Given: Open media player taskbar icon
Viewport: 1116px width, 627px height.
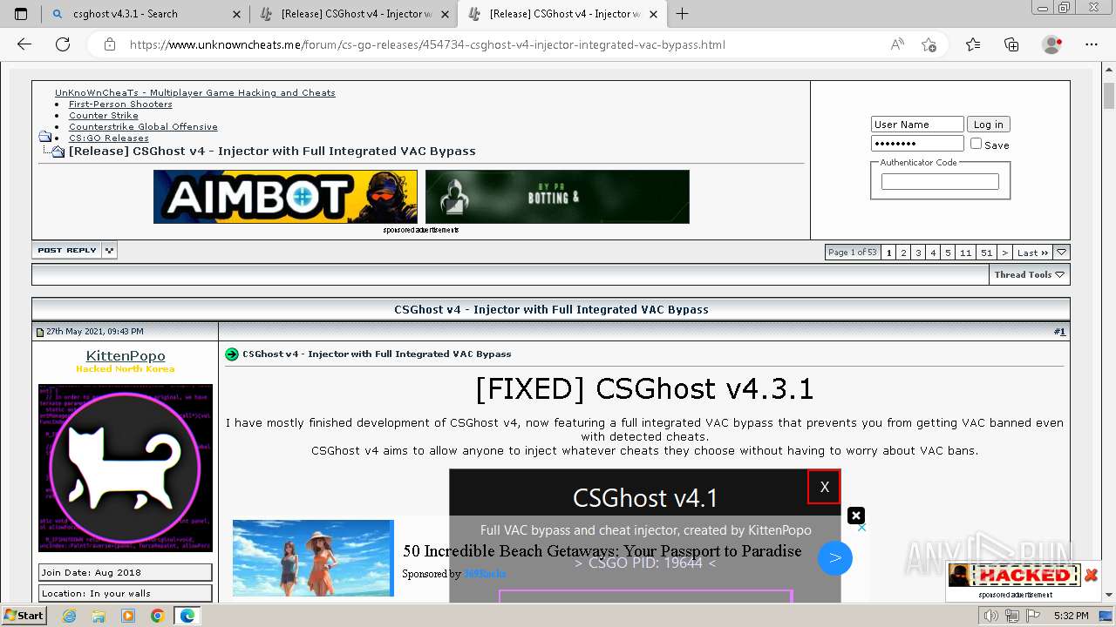Looking at the screenshot, I should click(x=128, y=616).
